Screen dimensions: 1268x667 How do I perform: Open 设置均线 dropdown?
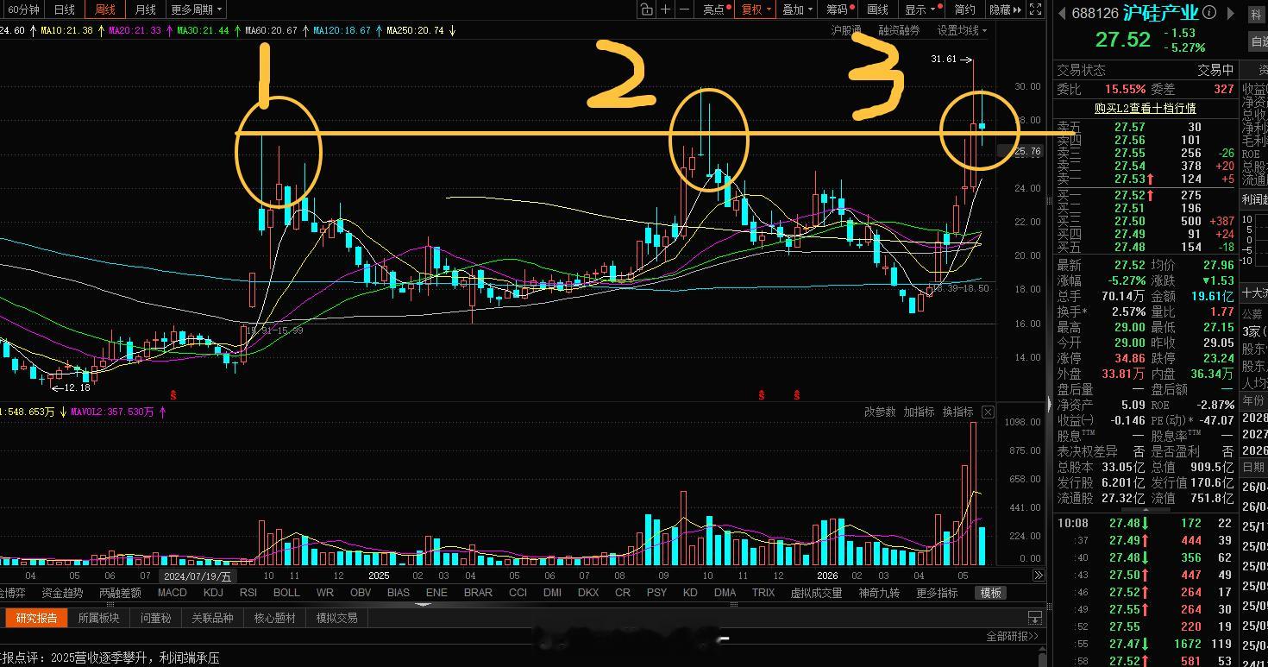pyautogui.click(x=963, y=30)
